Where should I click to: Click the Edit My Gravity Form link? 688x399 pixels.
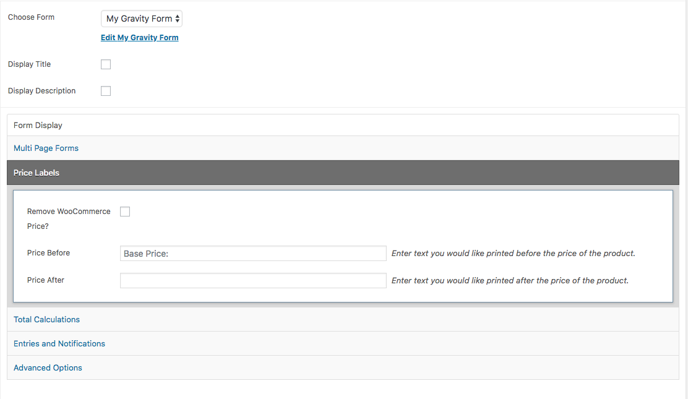pos(139,37)
